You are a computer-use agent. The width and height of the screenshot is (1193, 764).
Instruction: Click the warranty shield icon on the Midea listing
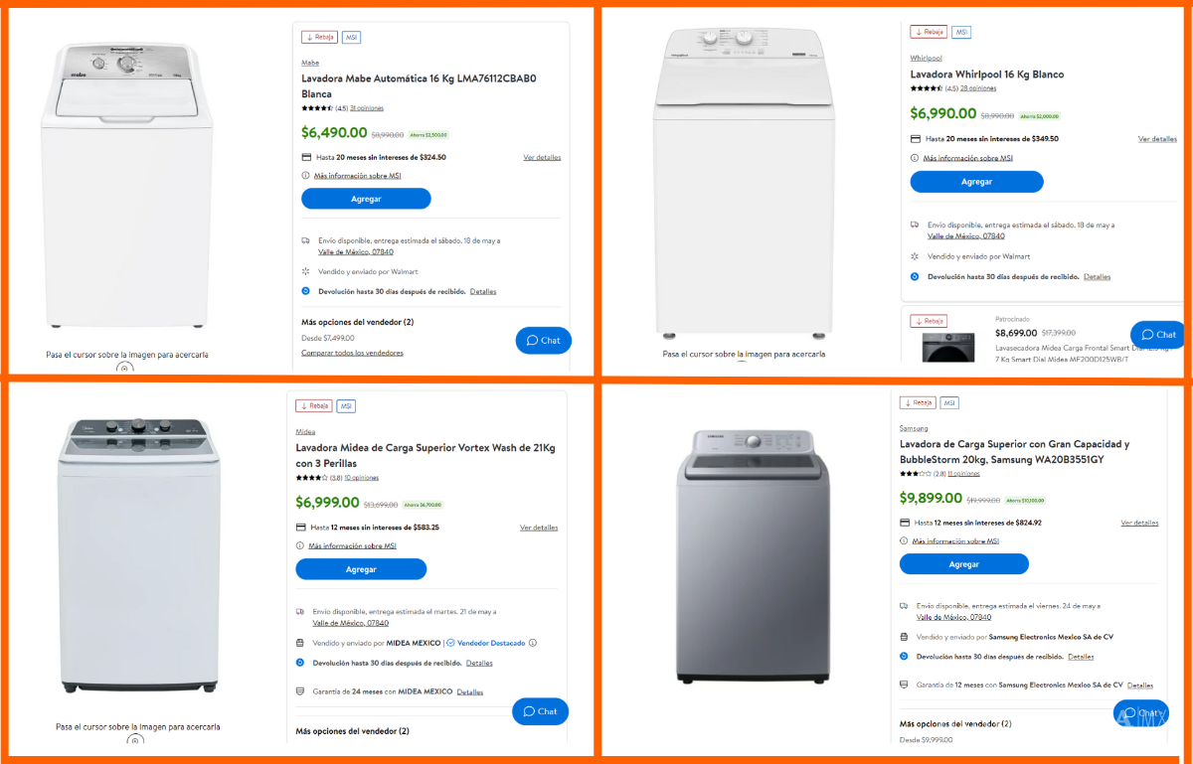click(x=302, y=691)
